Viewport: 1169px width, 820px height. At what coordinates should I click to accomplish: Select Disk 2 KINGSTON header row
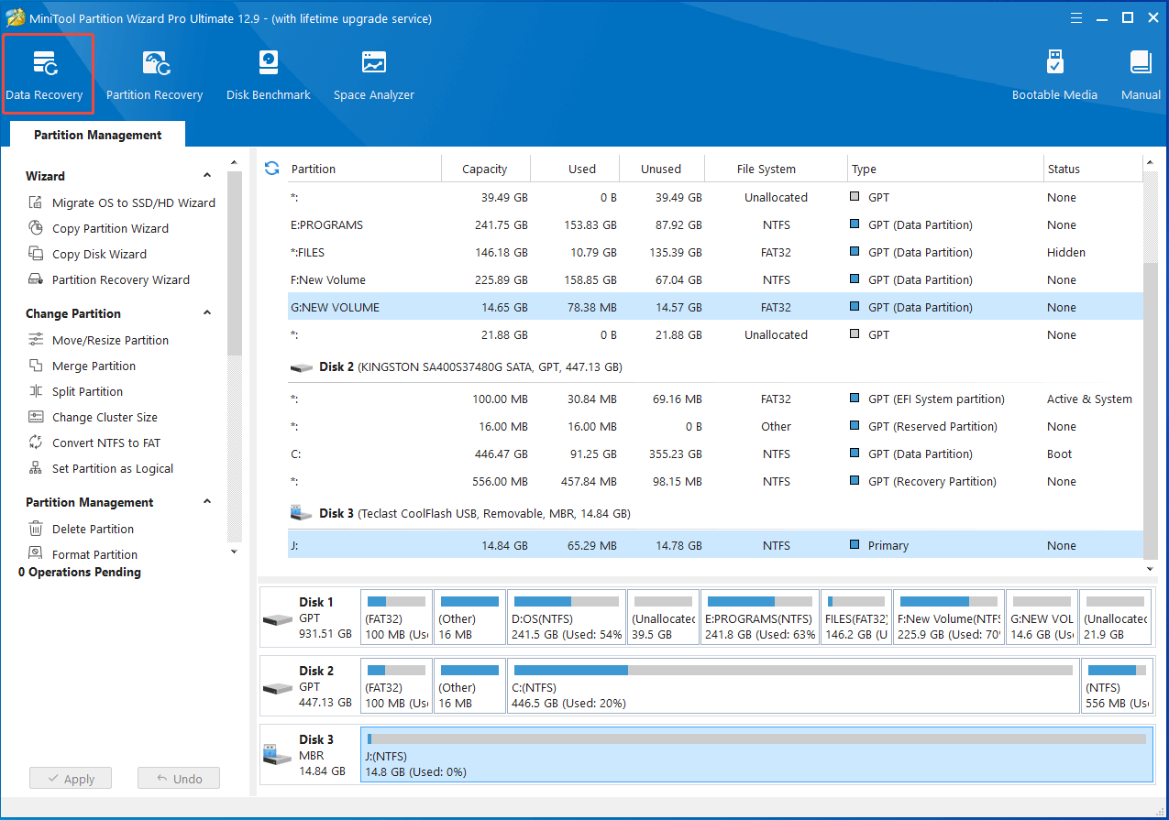716,366
